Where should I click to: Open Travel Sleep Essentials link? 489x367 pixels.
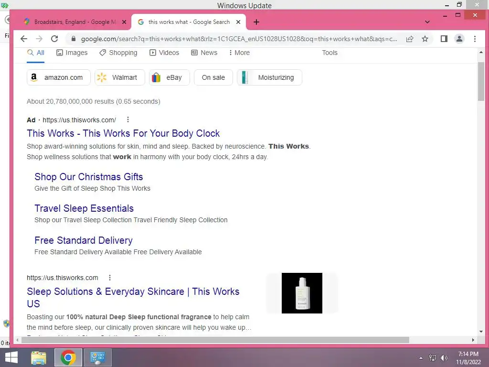[84, 208]
